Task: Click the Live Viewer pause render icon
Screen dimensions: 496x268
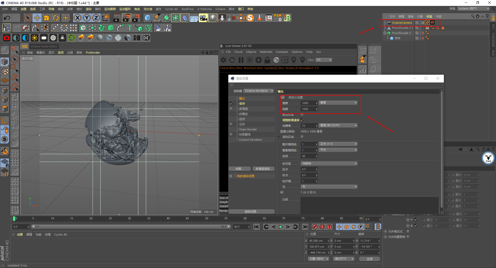Action: (x=241, y=60)
